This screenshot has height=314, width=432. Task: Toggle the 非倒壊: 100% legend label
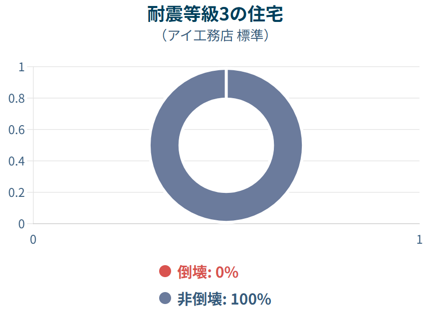tap(224, 299)
